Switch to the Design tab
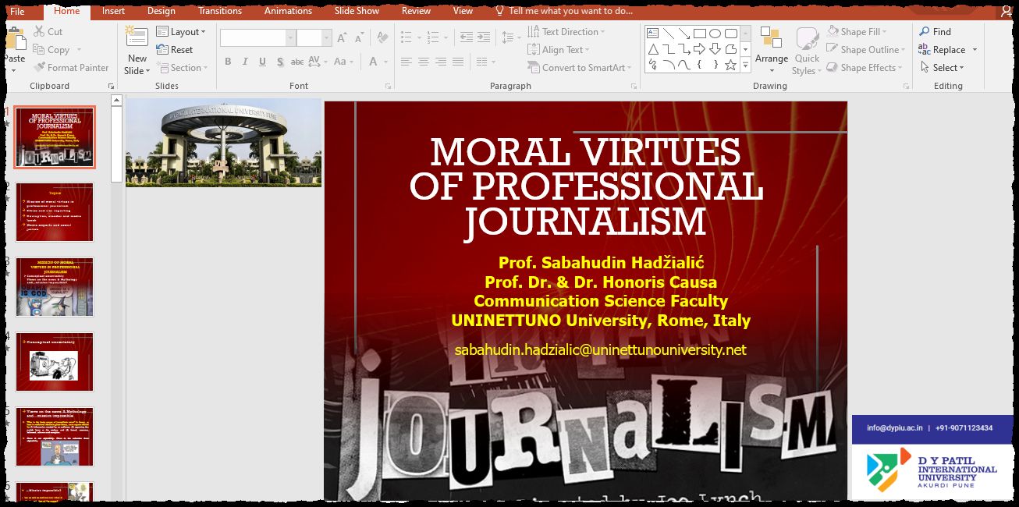 coord(162,11)
